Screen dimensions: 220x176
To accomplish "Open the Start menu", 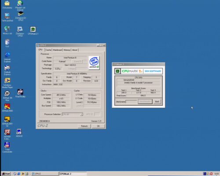I will click(x=6, y=174).
